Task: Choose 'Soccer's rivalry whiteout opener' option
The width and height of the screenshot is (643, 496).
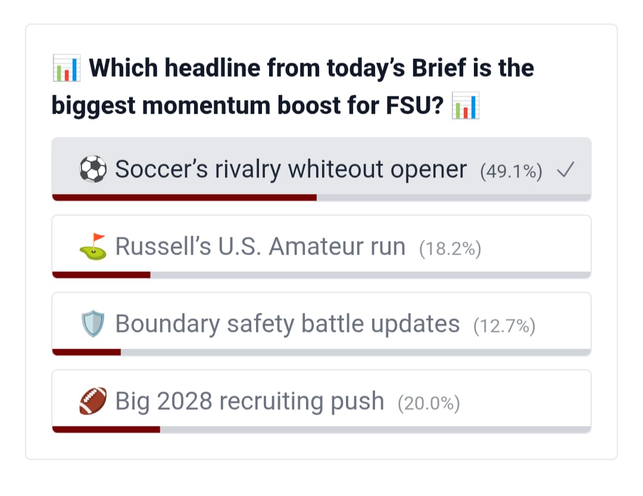Action: [321, 169]
